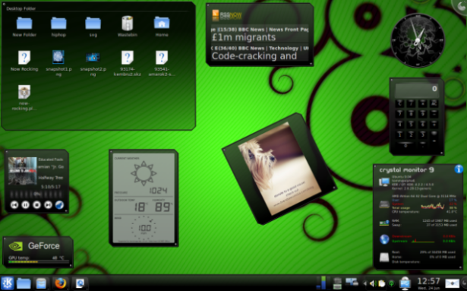The height and width of the screenshot is (291, 467).
Task: Click the 5 key on the calculator
Action: [412, 125]
